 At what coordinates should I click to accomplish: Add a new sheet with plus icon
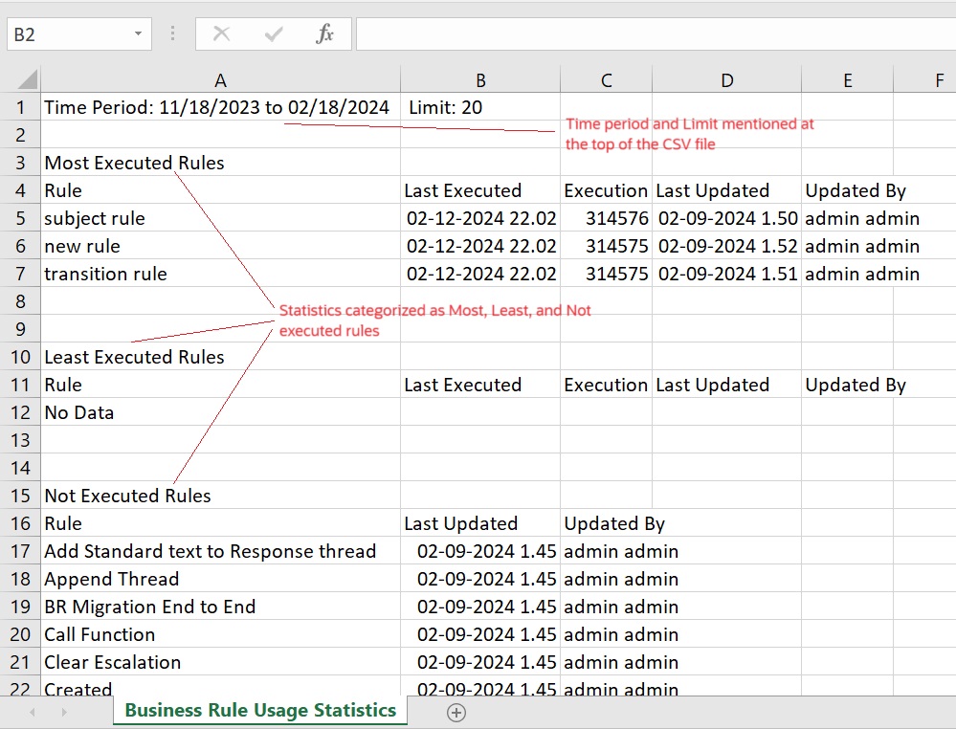pos(456,712)
